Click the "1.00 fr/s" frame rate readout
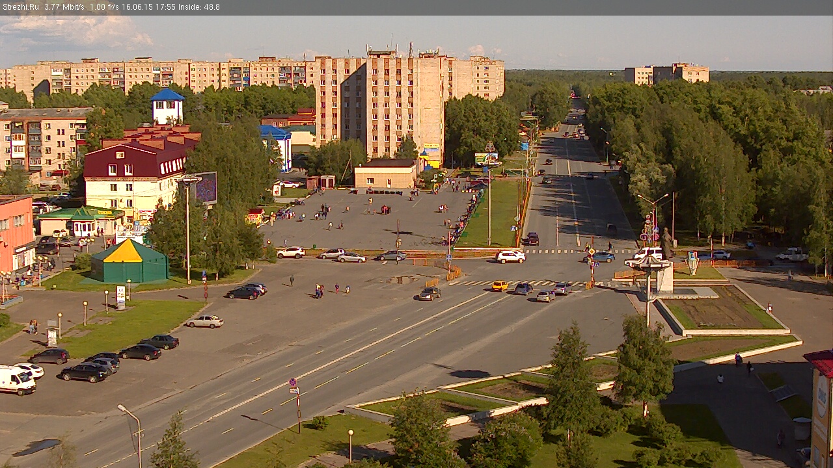This screenshot has width=833, height=468. click(x=105, y=7)
